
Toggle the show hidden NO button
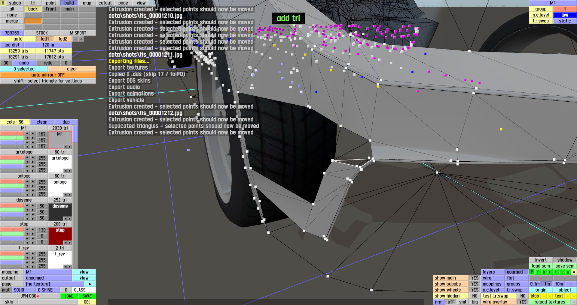coord(475,296)
